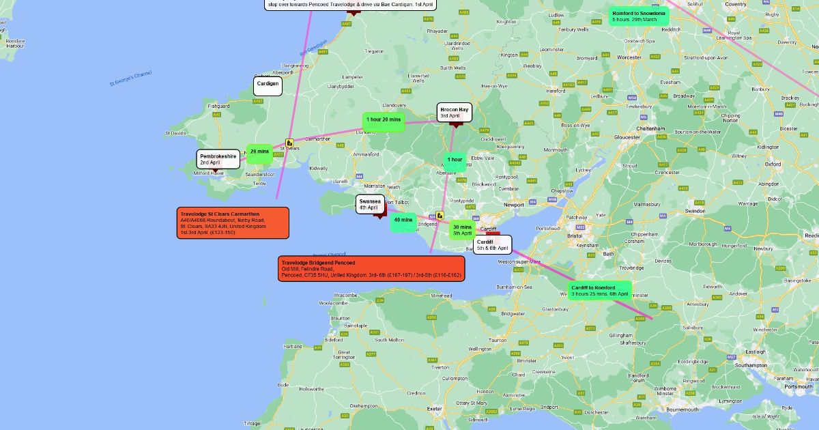This screenshot has height=430, width=819.
Task: Click the Salisbury city name
Action: tap(692, 327)
